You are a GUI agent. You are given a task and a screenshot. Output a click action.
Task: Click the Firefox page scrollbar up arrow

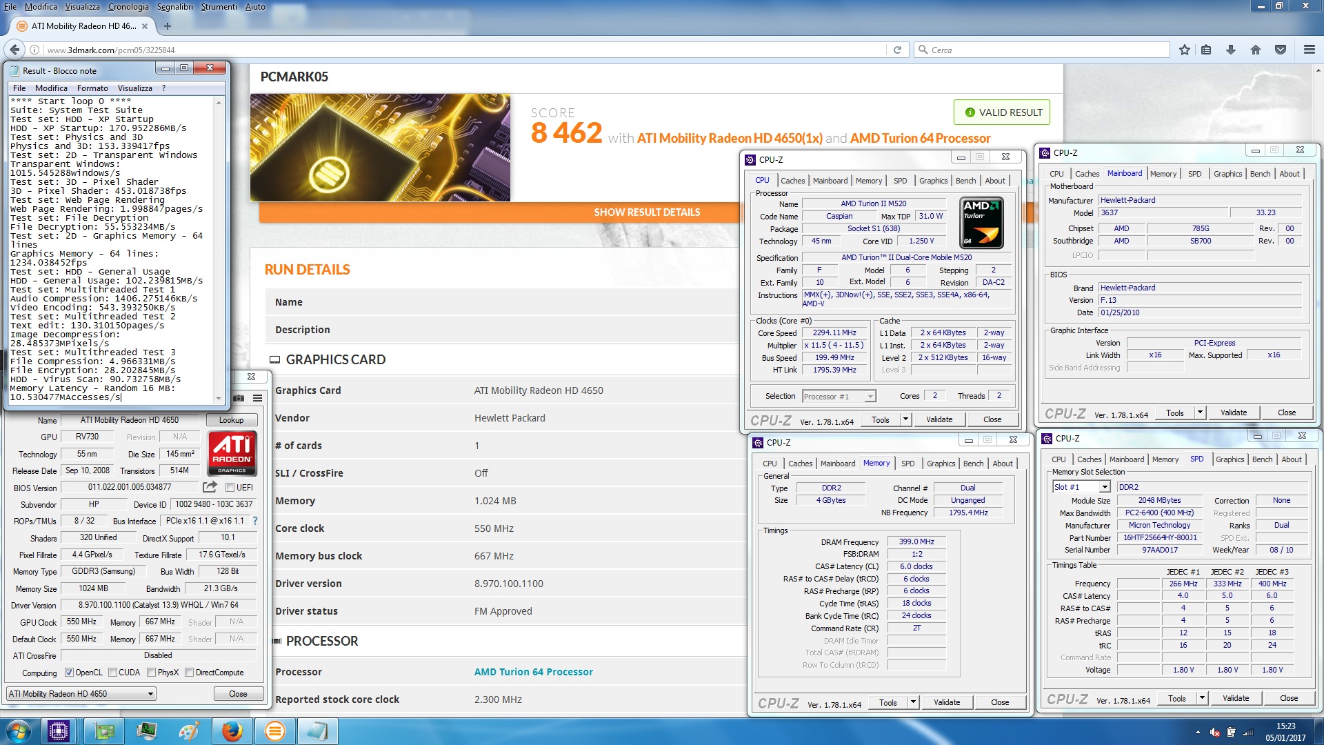[1318, 70]
